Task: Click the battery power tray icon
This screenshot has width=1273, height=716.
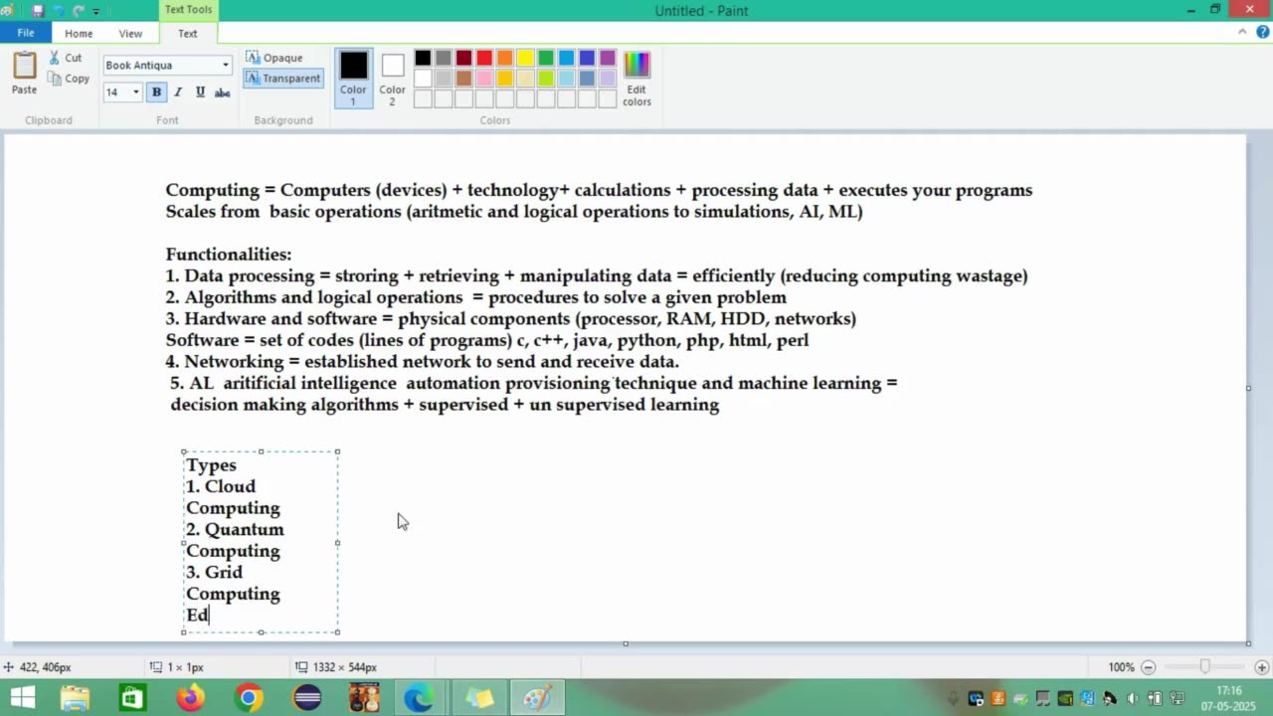Action: click(x=1154, y=698)
